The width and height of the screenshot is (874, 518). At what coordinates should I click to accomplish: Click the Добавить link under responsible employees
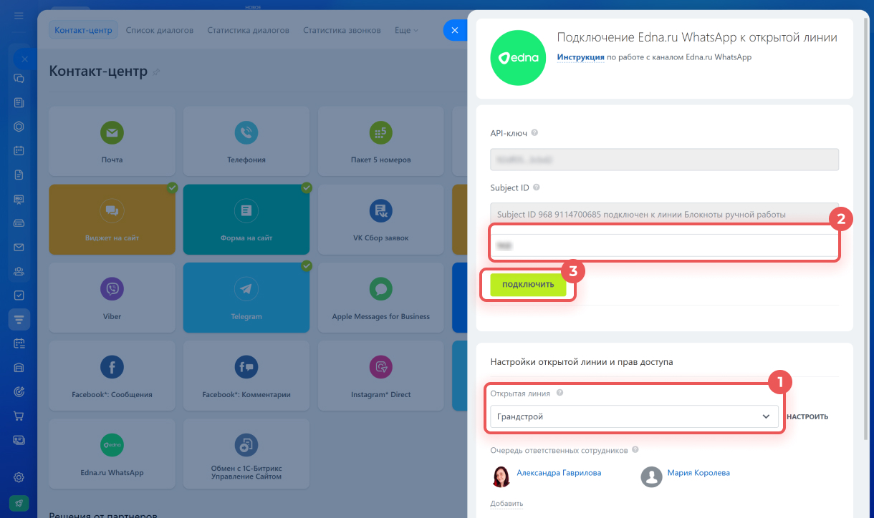click(506, 504)
